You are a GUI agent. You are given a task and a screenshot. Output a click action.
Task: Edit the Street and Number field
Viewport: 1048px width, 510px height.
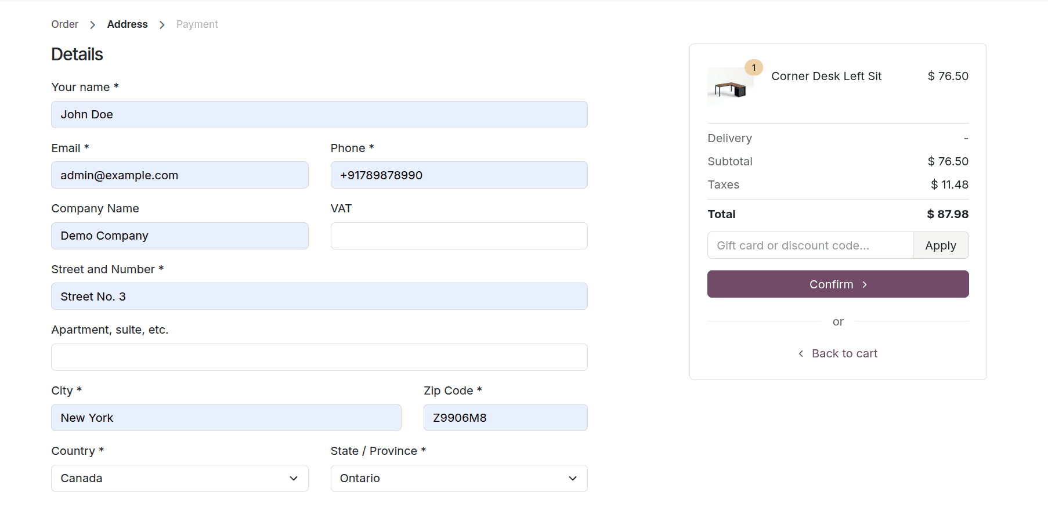[319, 296]
